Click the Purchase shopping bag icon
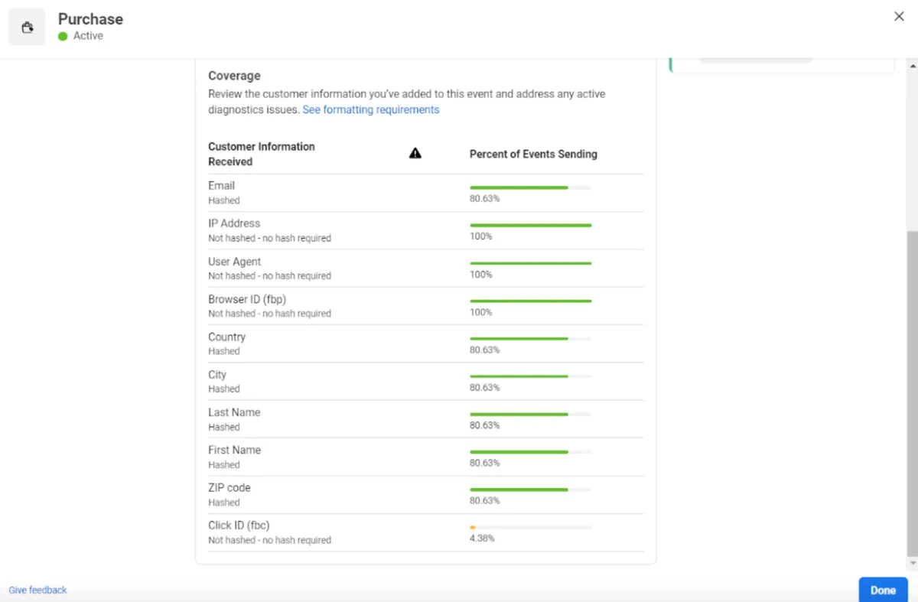This screenshot has width=918, height=602. point(28,28)
